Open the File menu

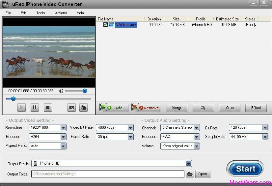tap(8, 13)
